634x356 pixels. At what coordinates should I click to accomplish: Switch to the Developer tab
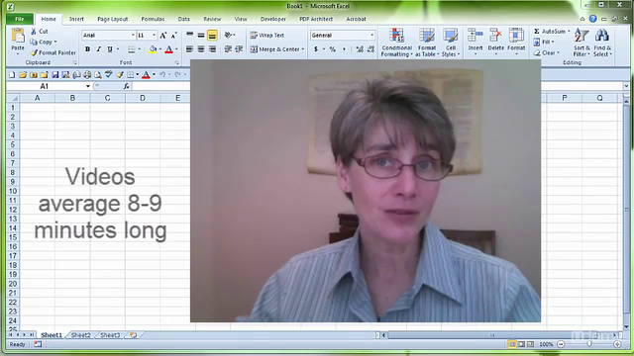[x=273, y=19]
